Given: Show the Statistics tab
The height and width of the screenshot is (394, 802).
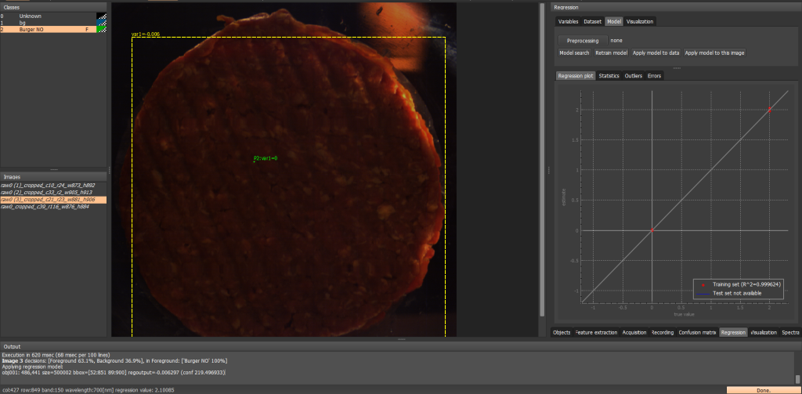Looking at the screenshot, I should (609, 76).
